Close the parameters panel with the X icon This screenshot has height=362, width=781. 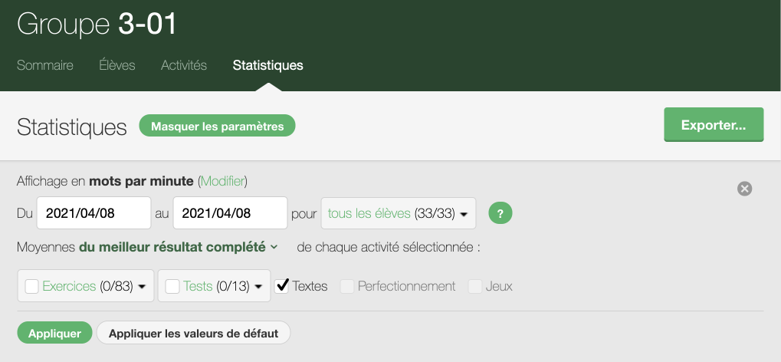click(744, 189)
